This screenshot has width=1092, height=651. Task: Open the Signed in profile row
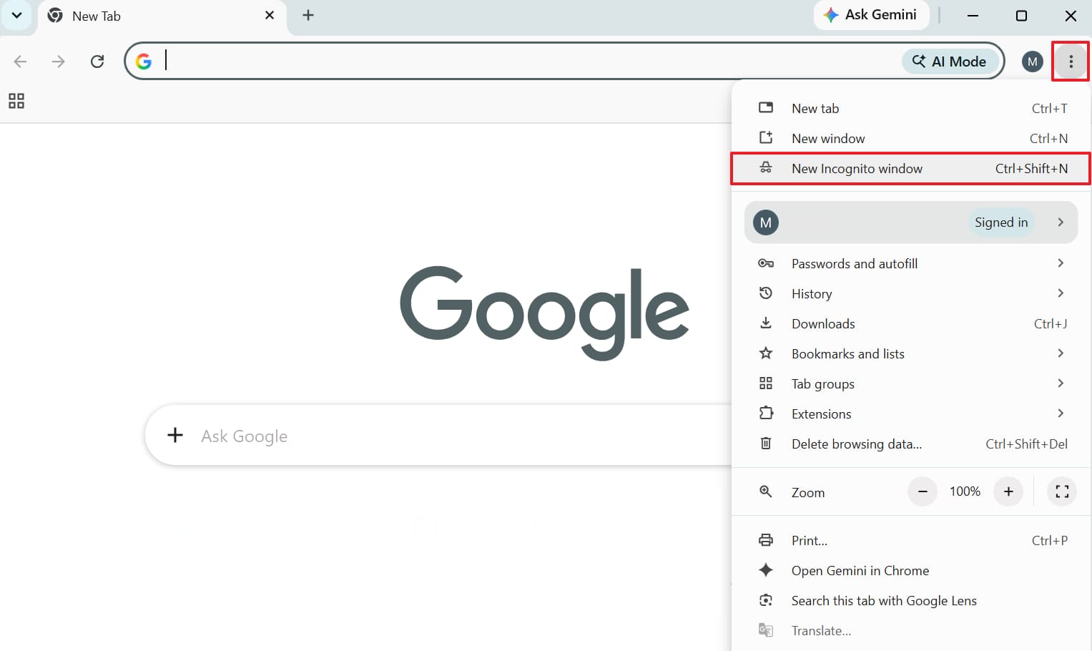(x=910, y=222)
